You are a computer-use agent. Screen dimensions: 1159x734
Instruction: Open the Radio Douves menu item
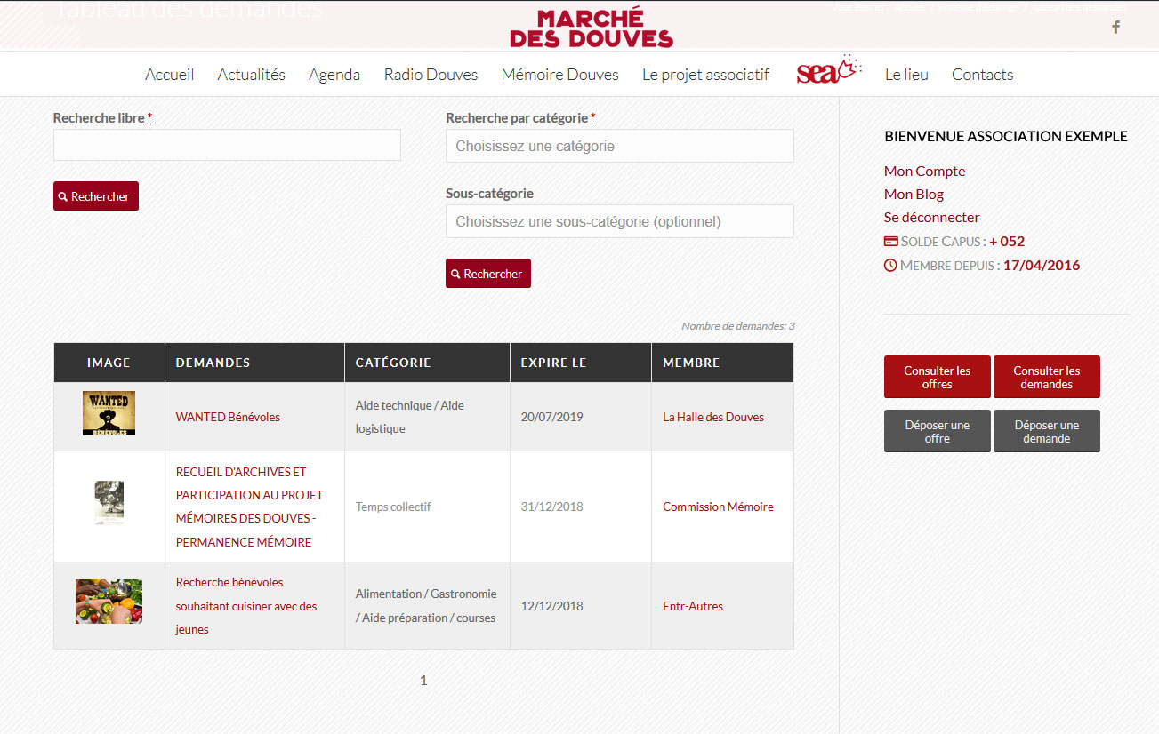click(431, 75)
